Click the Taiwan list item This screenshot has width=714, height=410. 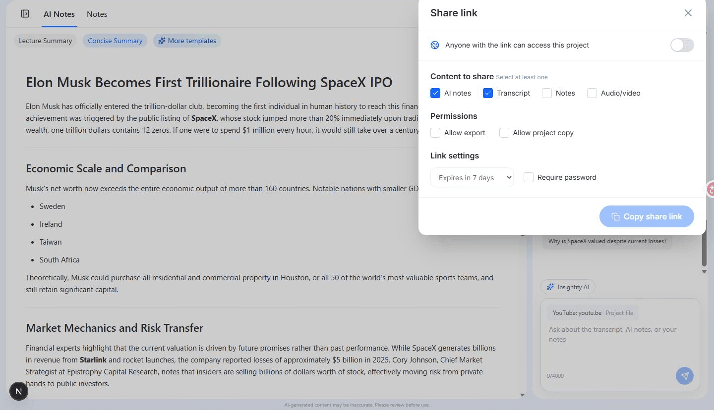(51, 242)
